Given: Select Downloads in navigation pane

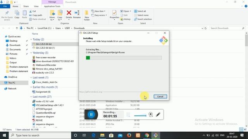Looking at the screenshot, I should coord(15,45).
